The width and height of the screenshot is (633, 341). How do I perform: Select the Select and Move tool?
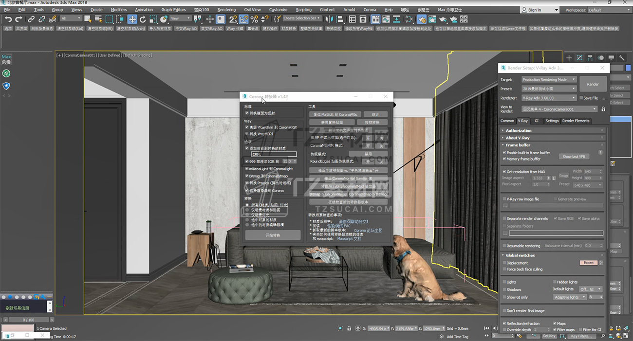[132, 19]
